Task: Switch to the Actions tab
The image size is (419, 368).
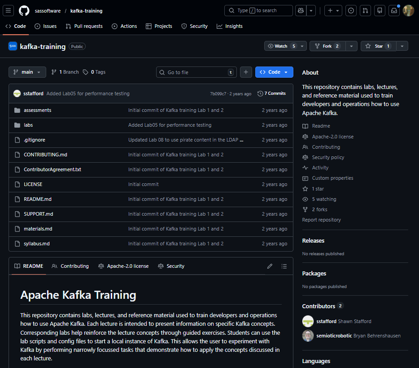Action: click(x=125, y=26)
